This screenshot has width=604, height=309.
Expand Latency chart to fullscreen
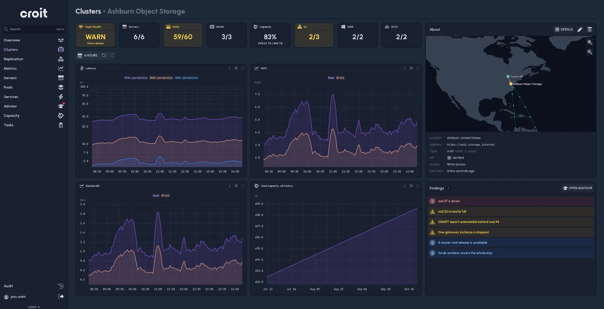click(x=243, y=68)
